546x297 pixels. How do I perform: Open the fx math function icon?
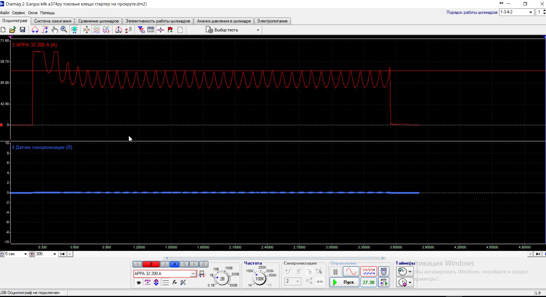point(174,282)
